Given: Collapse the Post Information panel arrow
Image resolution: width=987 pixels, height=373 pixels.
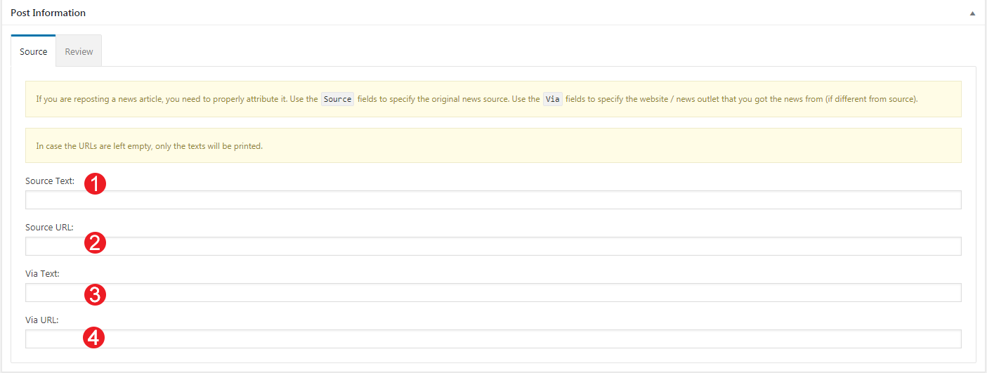Looking at the screenshot, I should click(972, 13).
